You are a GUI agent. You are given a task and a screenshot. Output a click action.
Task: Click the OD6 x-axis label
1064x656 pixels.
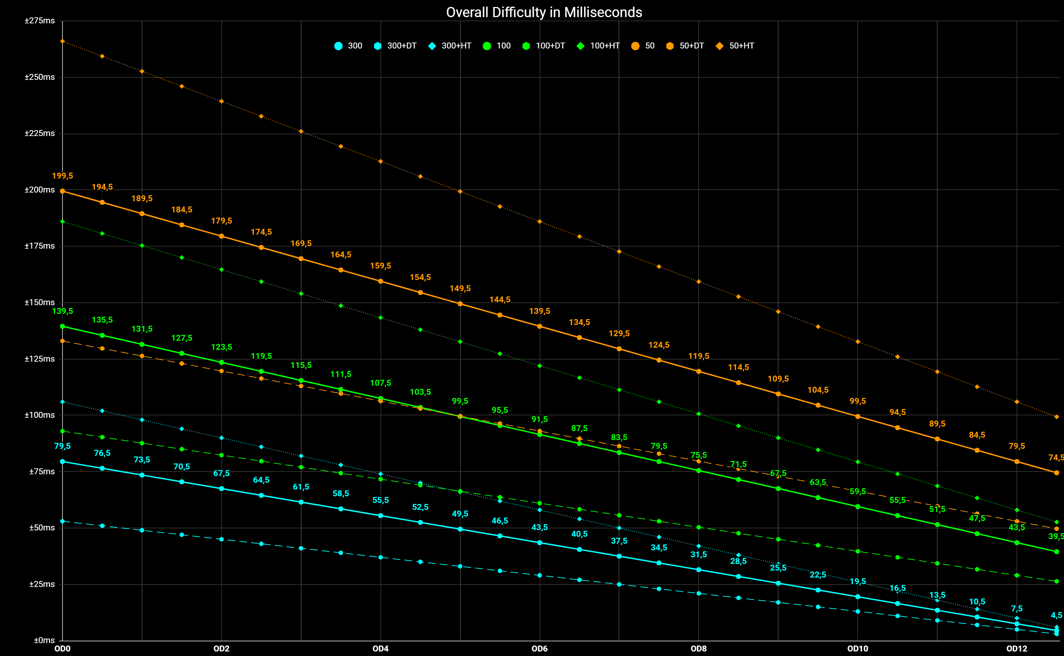539,649
